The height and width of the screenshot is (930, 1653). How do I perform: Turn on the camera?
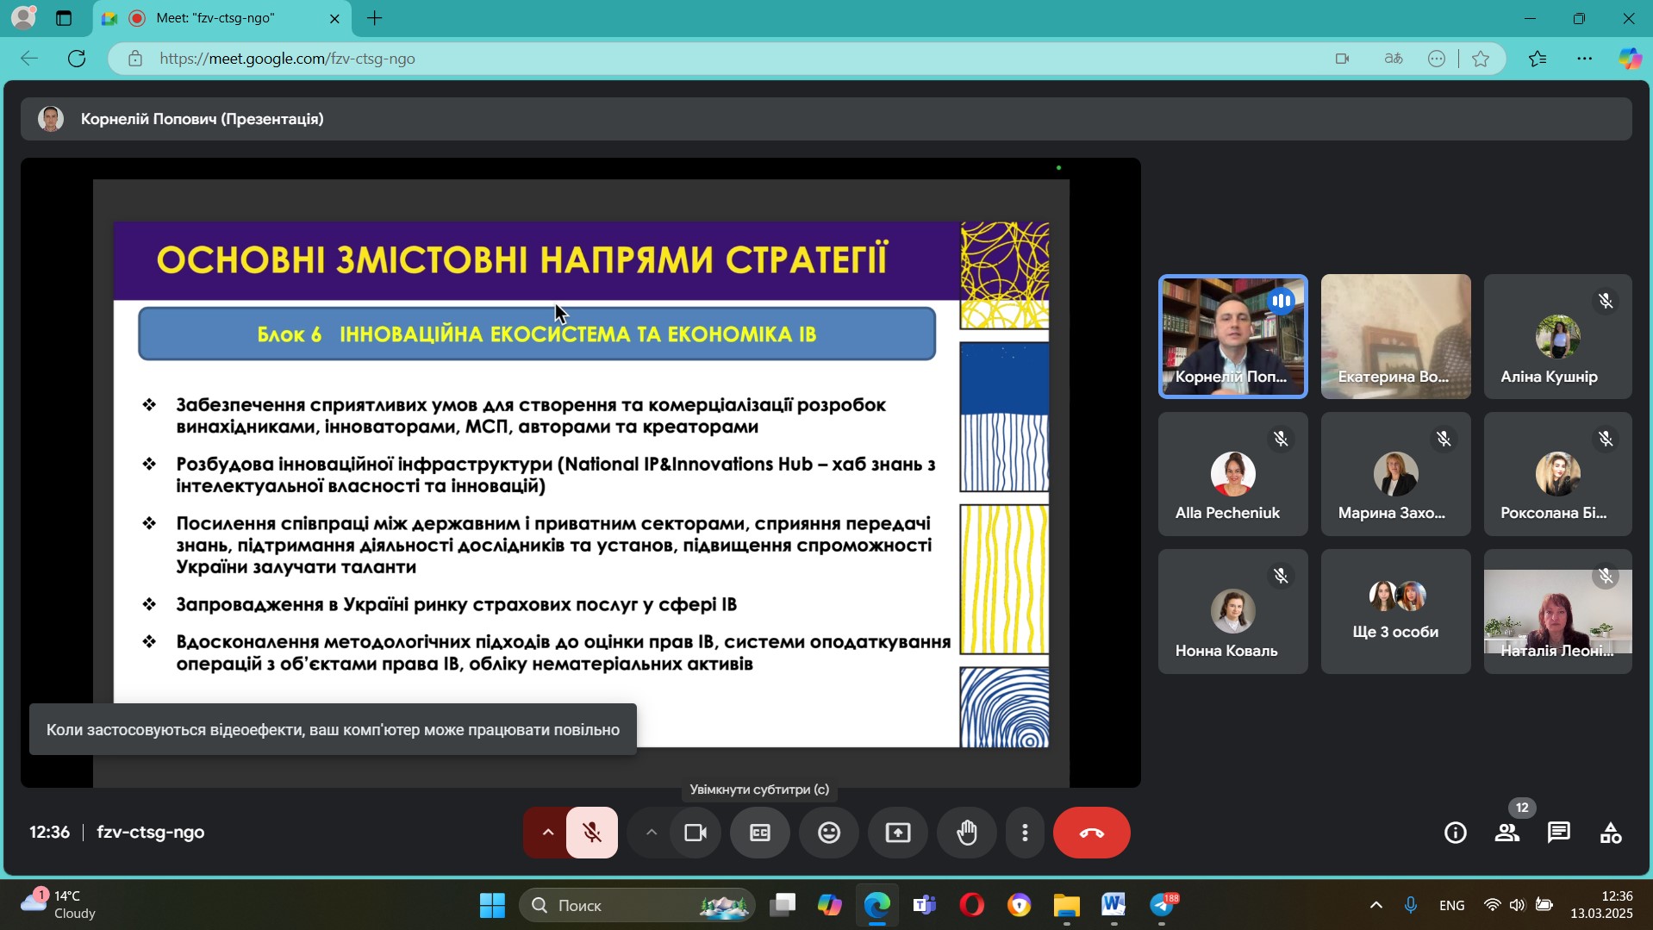pos(695,833)
